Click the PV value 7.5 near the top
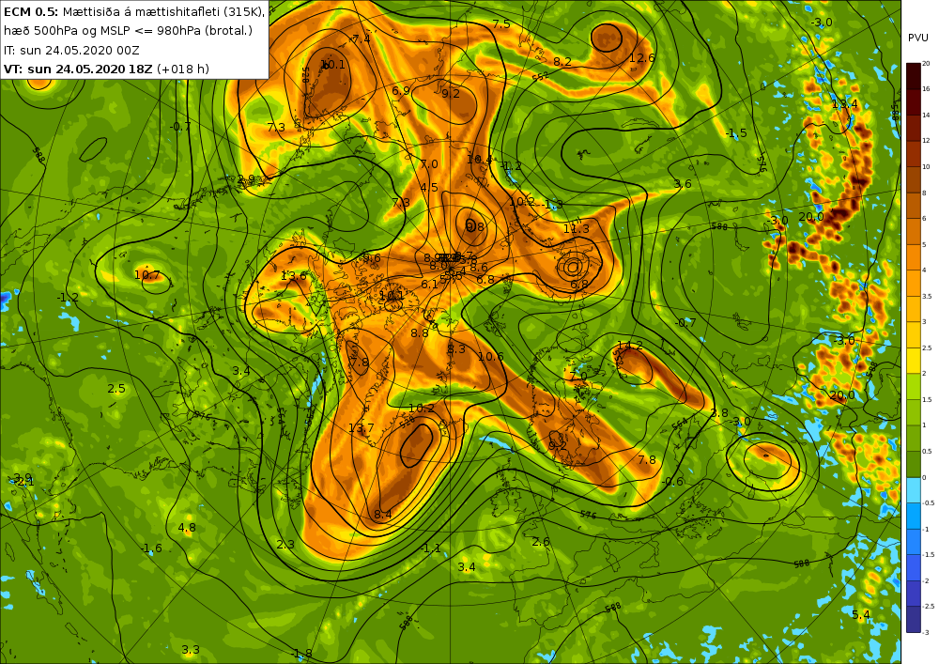This screenshot has width=939, height=664. (x=501, y=24)
